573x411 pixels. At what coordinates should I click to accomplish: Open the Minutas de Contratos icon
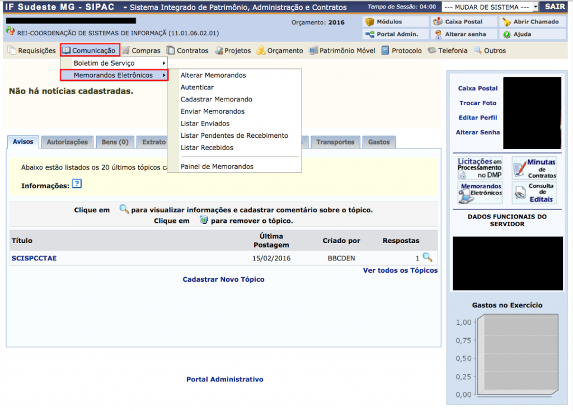point(534,168)
